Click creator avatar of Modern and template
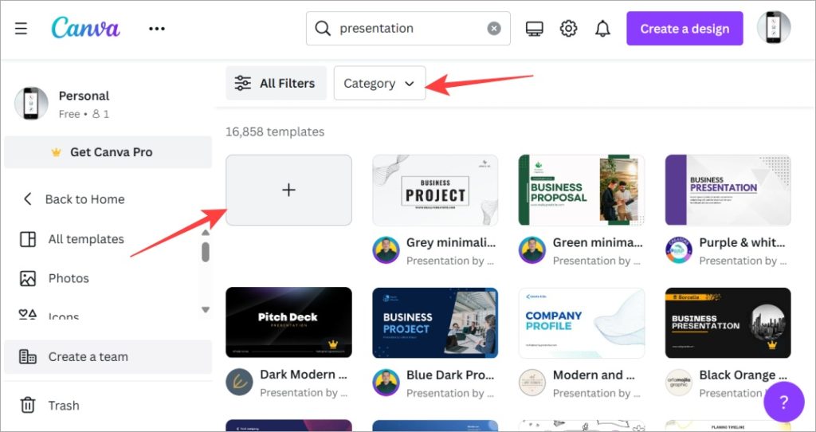This screenshot has width=816, height=432. coord(532,383)
